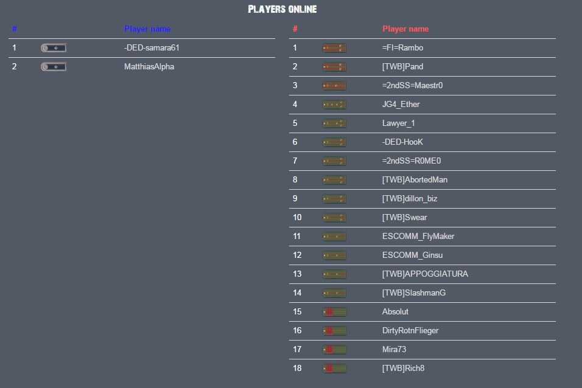The height and width of the screenshot is (388, 582).
Task: Select rank badge beside DirtyRotnFlieger
Action: (x=334, y=330)
